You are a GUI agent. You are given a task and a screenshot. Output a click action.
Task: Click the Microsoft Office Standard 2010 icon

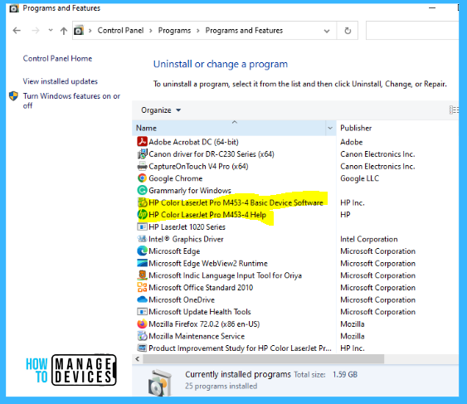[x=142, y=288]
